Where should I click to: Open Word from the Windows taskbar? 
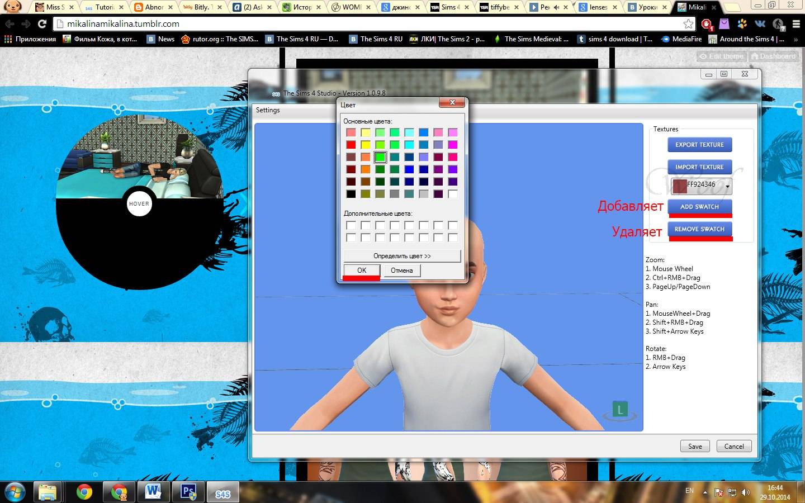(153, 492)
